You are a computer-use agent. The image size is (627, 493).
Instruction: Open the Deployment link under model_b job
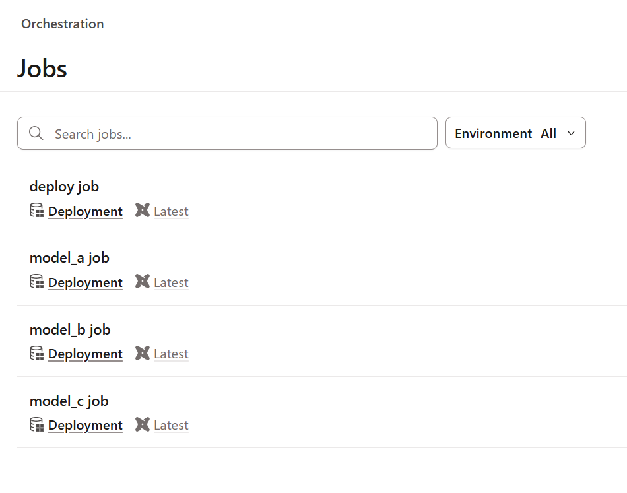pos(85,354)
